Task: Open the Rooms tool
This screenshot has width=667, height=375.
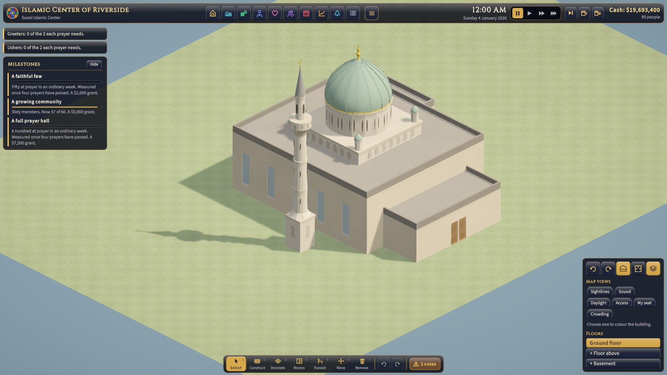Action: (299, 364)
